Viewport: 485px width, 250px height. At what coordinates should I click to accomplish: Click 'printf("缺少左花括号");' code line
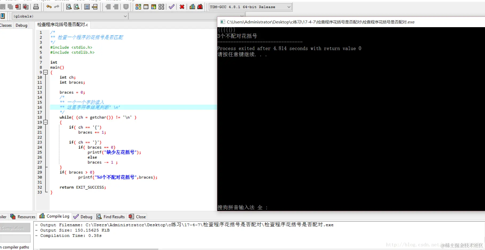pyautogui.click(x=114, y=152)
